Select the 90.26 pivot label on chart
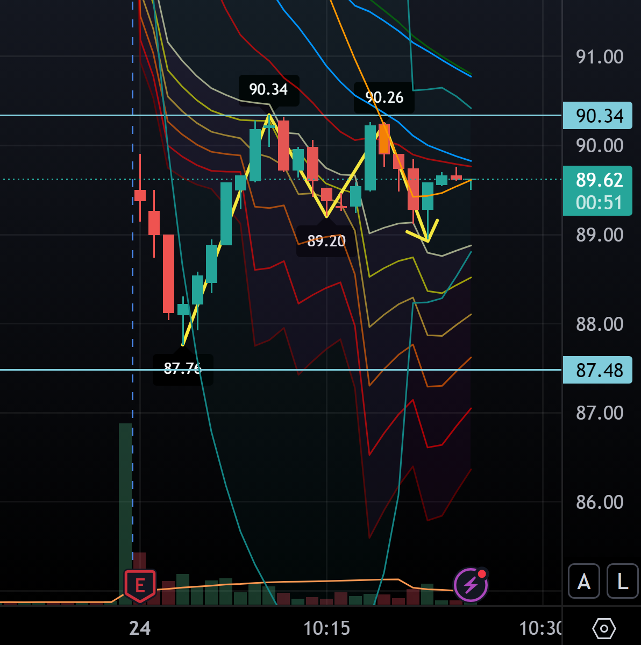Screen dimensions: 641x645 [384, 97]
